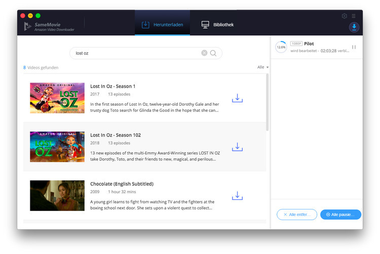This screenshot has height=254, width=380.
Task: Click the 1 hour 32 mins duration
Action: 122,192
